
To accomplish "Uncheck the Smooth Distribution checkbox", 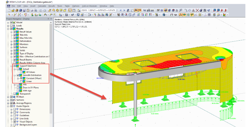I will pos(18,75).
